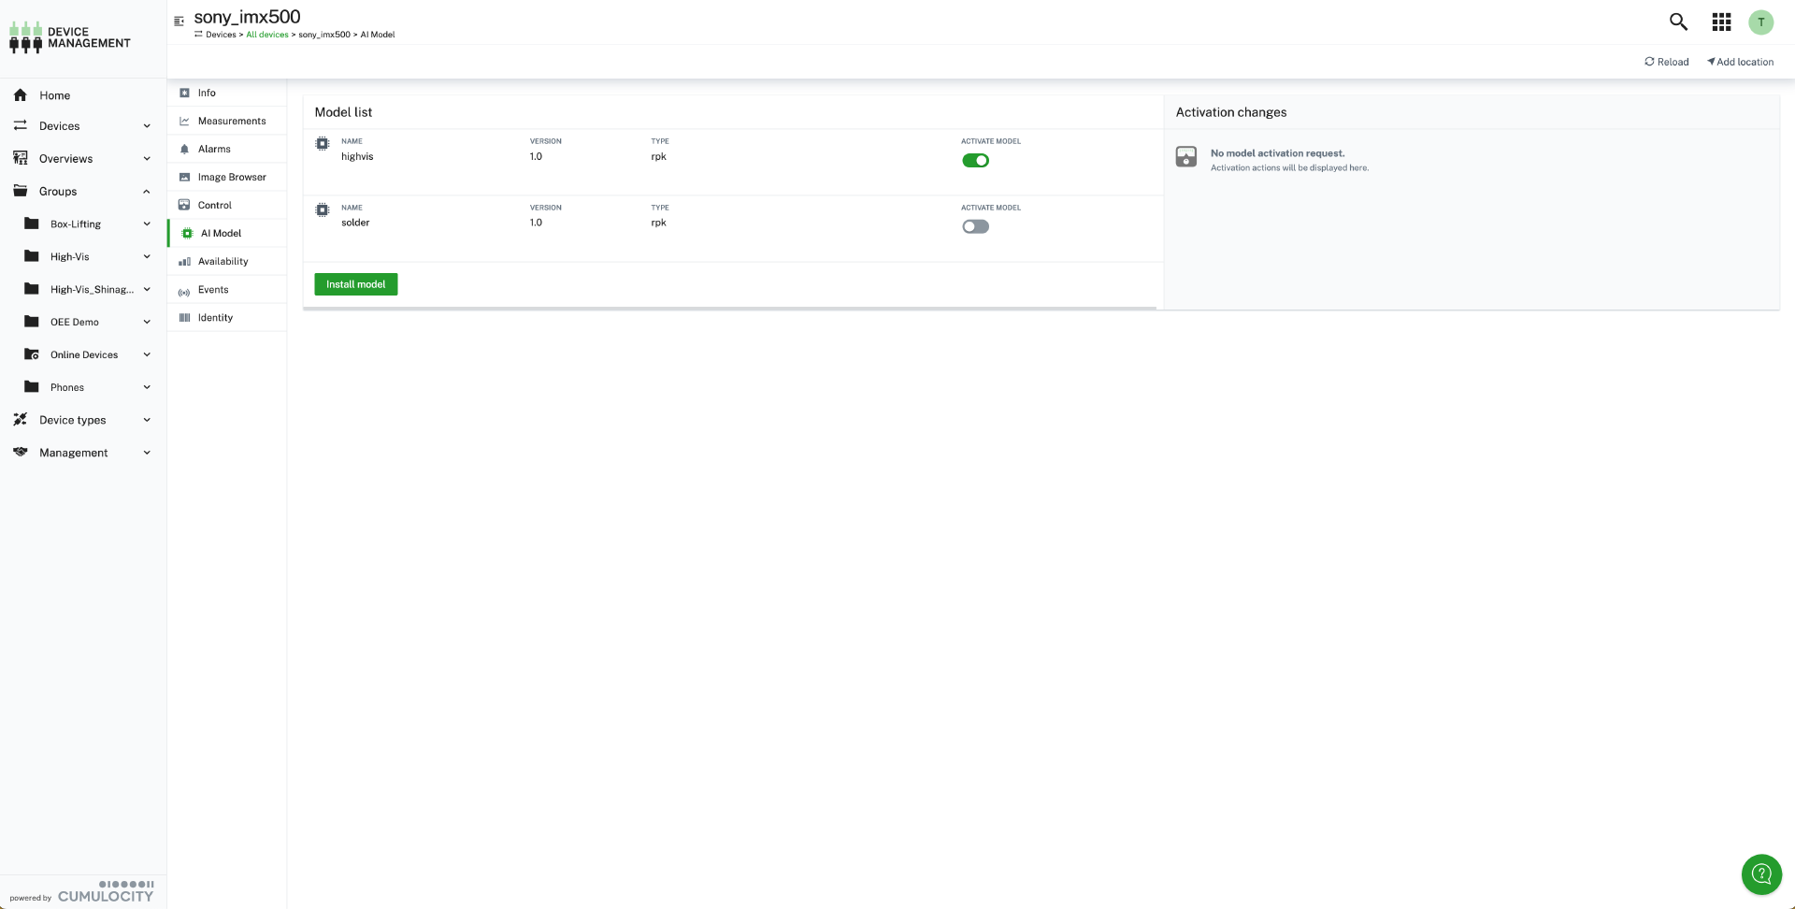Click the chip icon beside solder model

[323, 210]
